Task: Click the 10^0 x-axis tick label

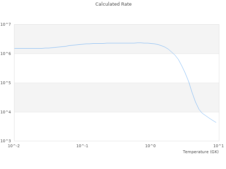Action: click(x=150, y=146)
